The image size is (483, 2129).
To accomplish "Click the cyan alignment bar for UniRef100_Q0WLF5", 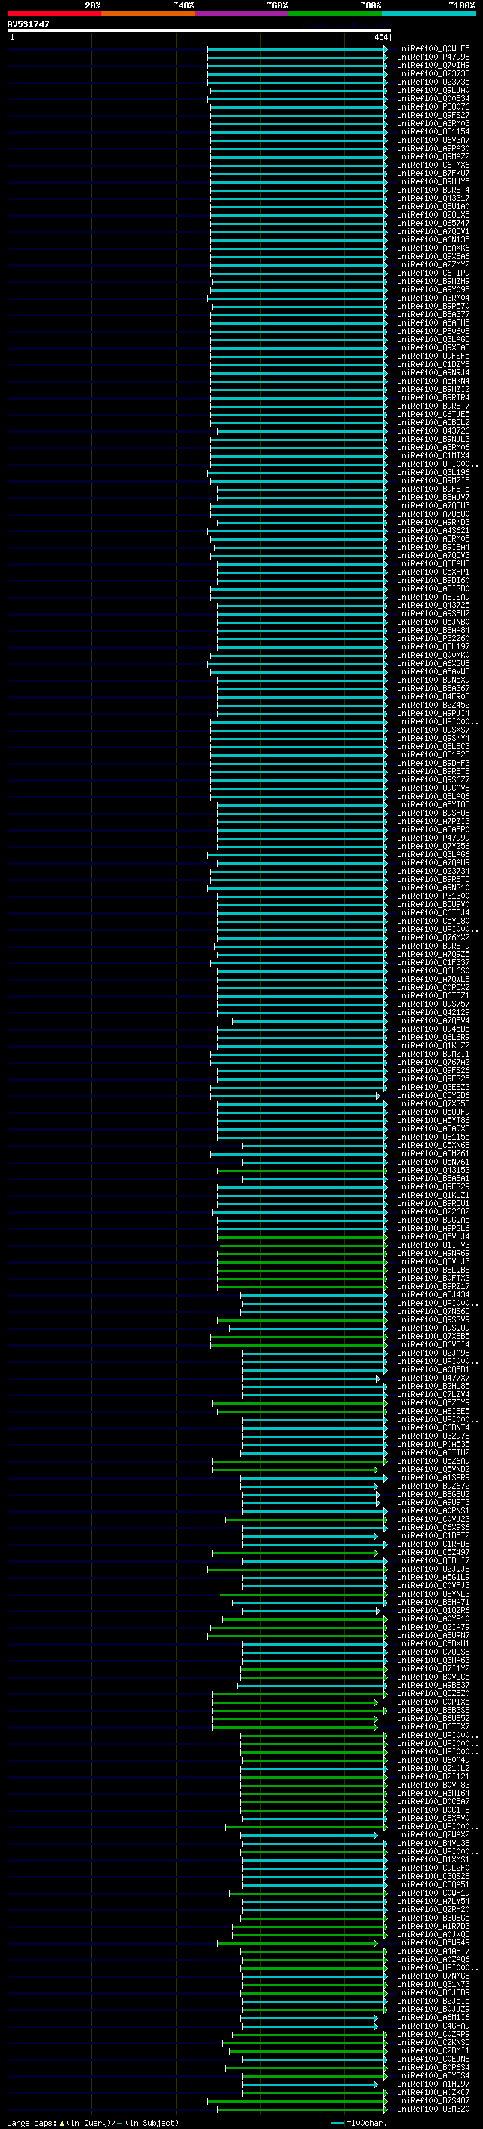I will 297,49.
